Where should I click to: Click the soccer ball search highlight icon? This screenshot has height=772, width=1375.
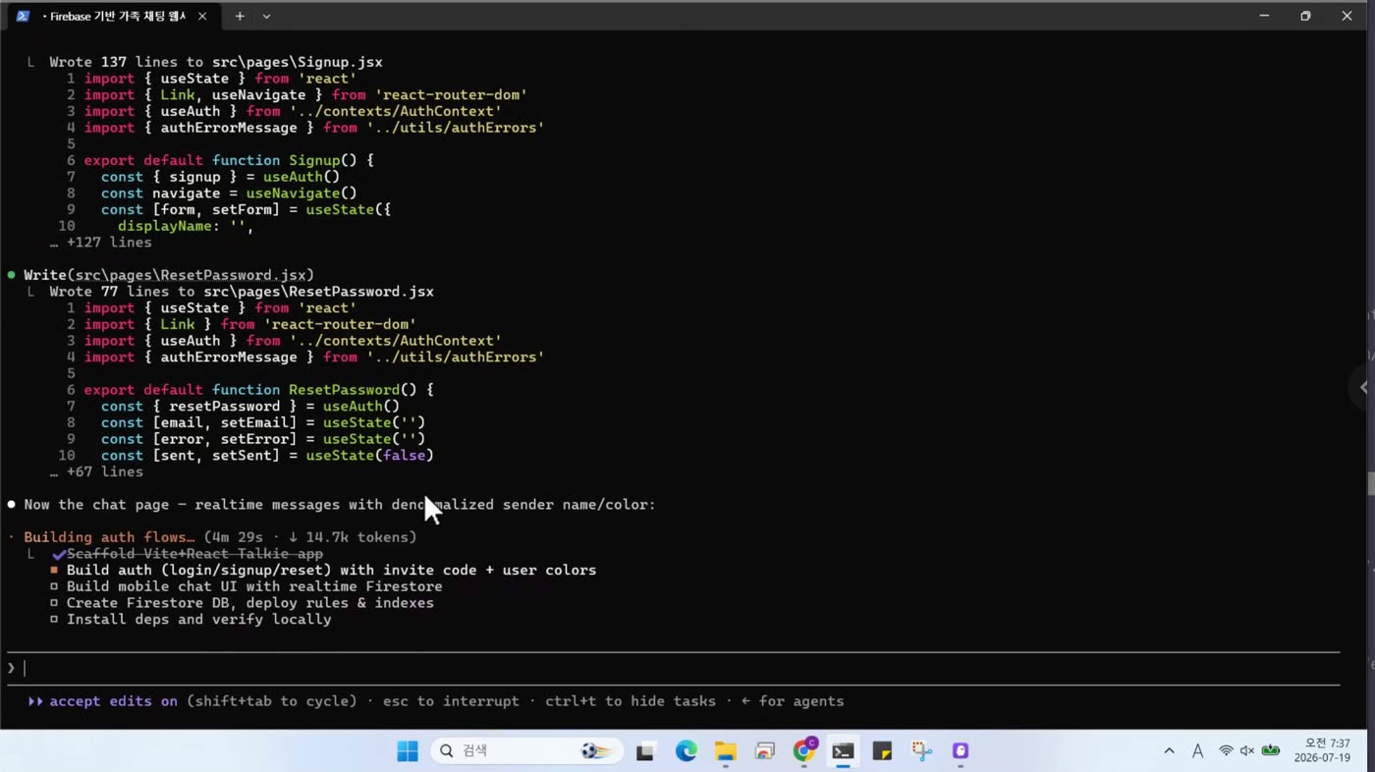(x=596, y=751)
